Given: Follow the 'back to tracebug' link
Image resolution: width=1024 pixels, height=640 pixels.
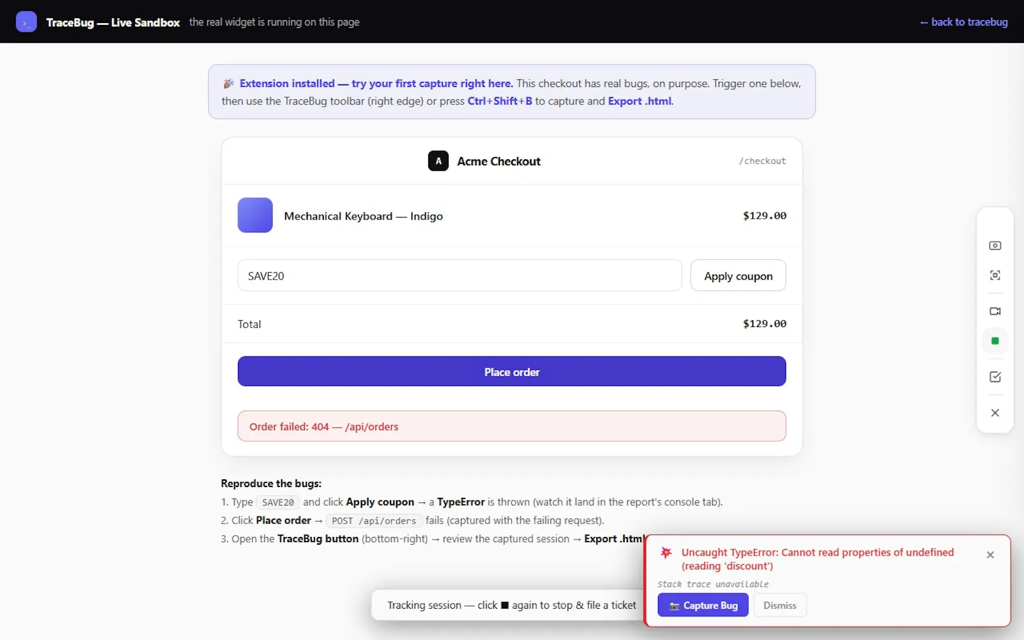Looking at the screenshot, I should 963,22.
